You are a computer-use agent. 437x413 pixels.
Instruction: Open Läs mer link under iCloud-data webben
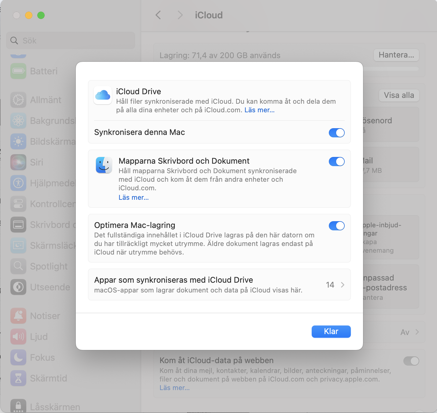[174, 388]
